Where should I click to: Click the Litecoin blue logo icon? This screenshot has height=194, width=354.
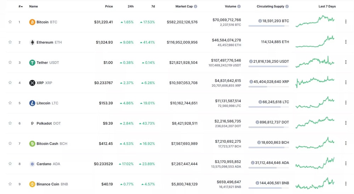32,103
